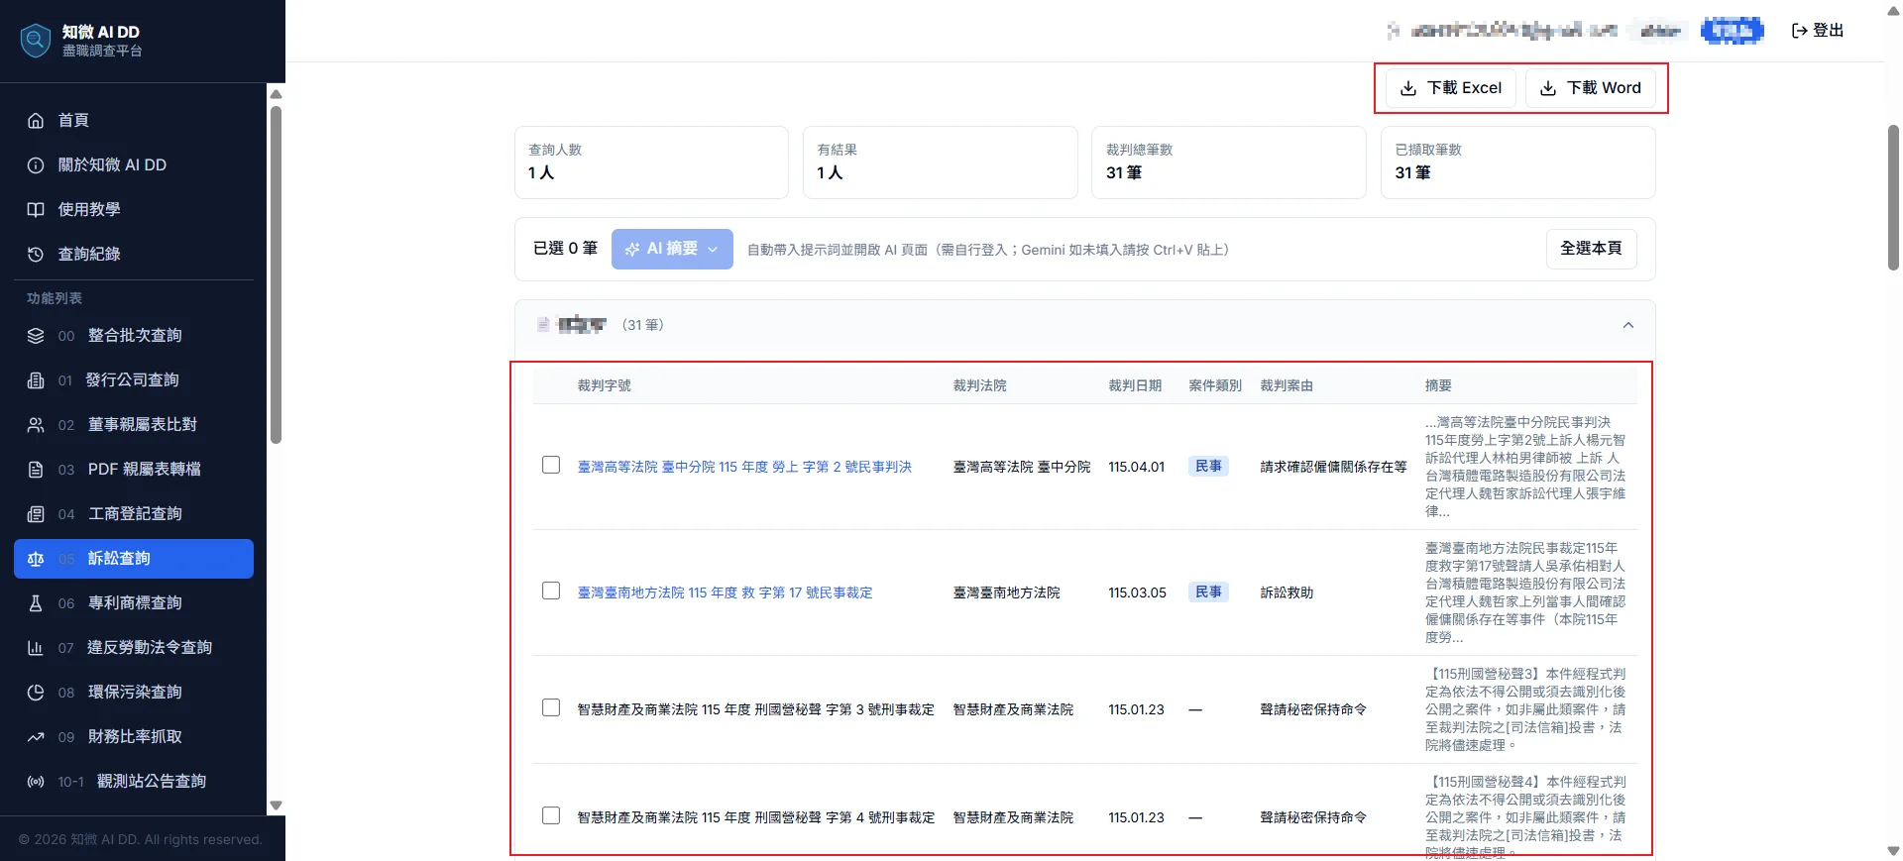The width and height of the screenshot is (1903, 861).
Task: Click the flask icon beside 專利商標查詢
Action: [36, 603]
